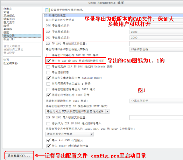183x160 pixels.
Task: Uncheck 将绘图符号导出为 IGES 符号
Action: pyautogui.click(x=48, y=95)
